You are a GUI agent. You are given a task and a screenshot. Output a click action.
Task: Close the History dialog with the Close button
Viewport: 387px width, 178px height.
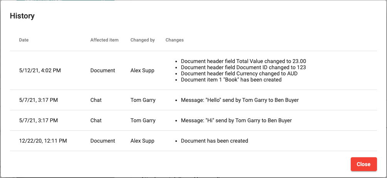(x=363, y=164)
